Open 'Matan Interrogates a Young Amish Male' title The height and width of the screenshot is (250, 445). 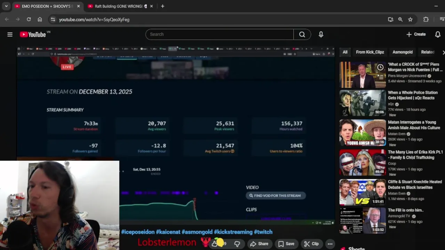tap(414, 125)
